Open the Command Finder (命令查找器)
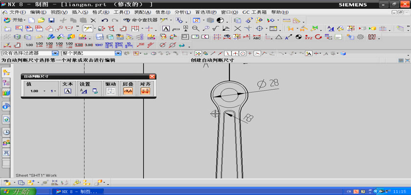Viewport: 411px width, 195px height. (140, 20)
